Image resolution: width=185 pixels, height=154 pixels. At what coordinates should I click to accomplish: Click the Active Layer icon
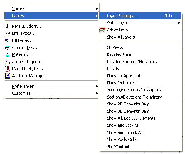[x=102, y=30]
